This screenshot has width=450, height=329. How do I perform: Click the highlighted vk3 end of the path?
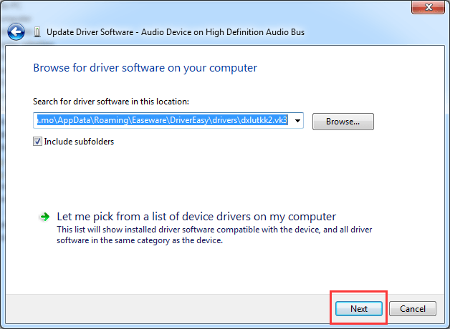[x=279, y=121]
